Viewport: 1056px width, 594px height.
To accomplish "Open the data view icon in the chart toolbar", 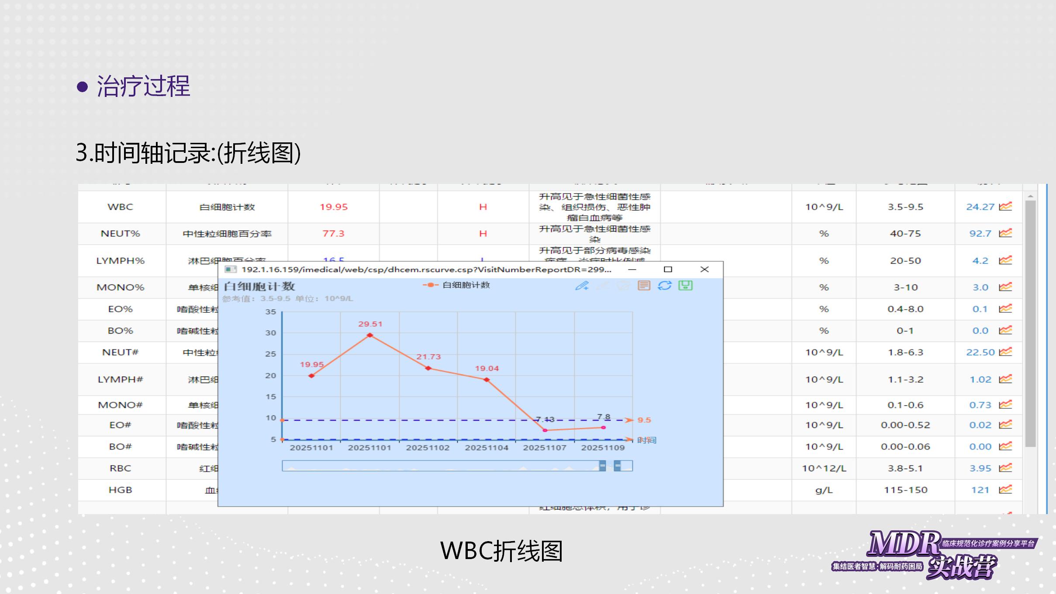I will point(644,286).
